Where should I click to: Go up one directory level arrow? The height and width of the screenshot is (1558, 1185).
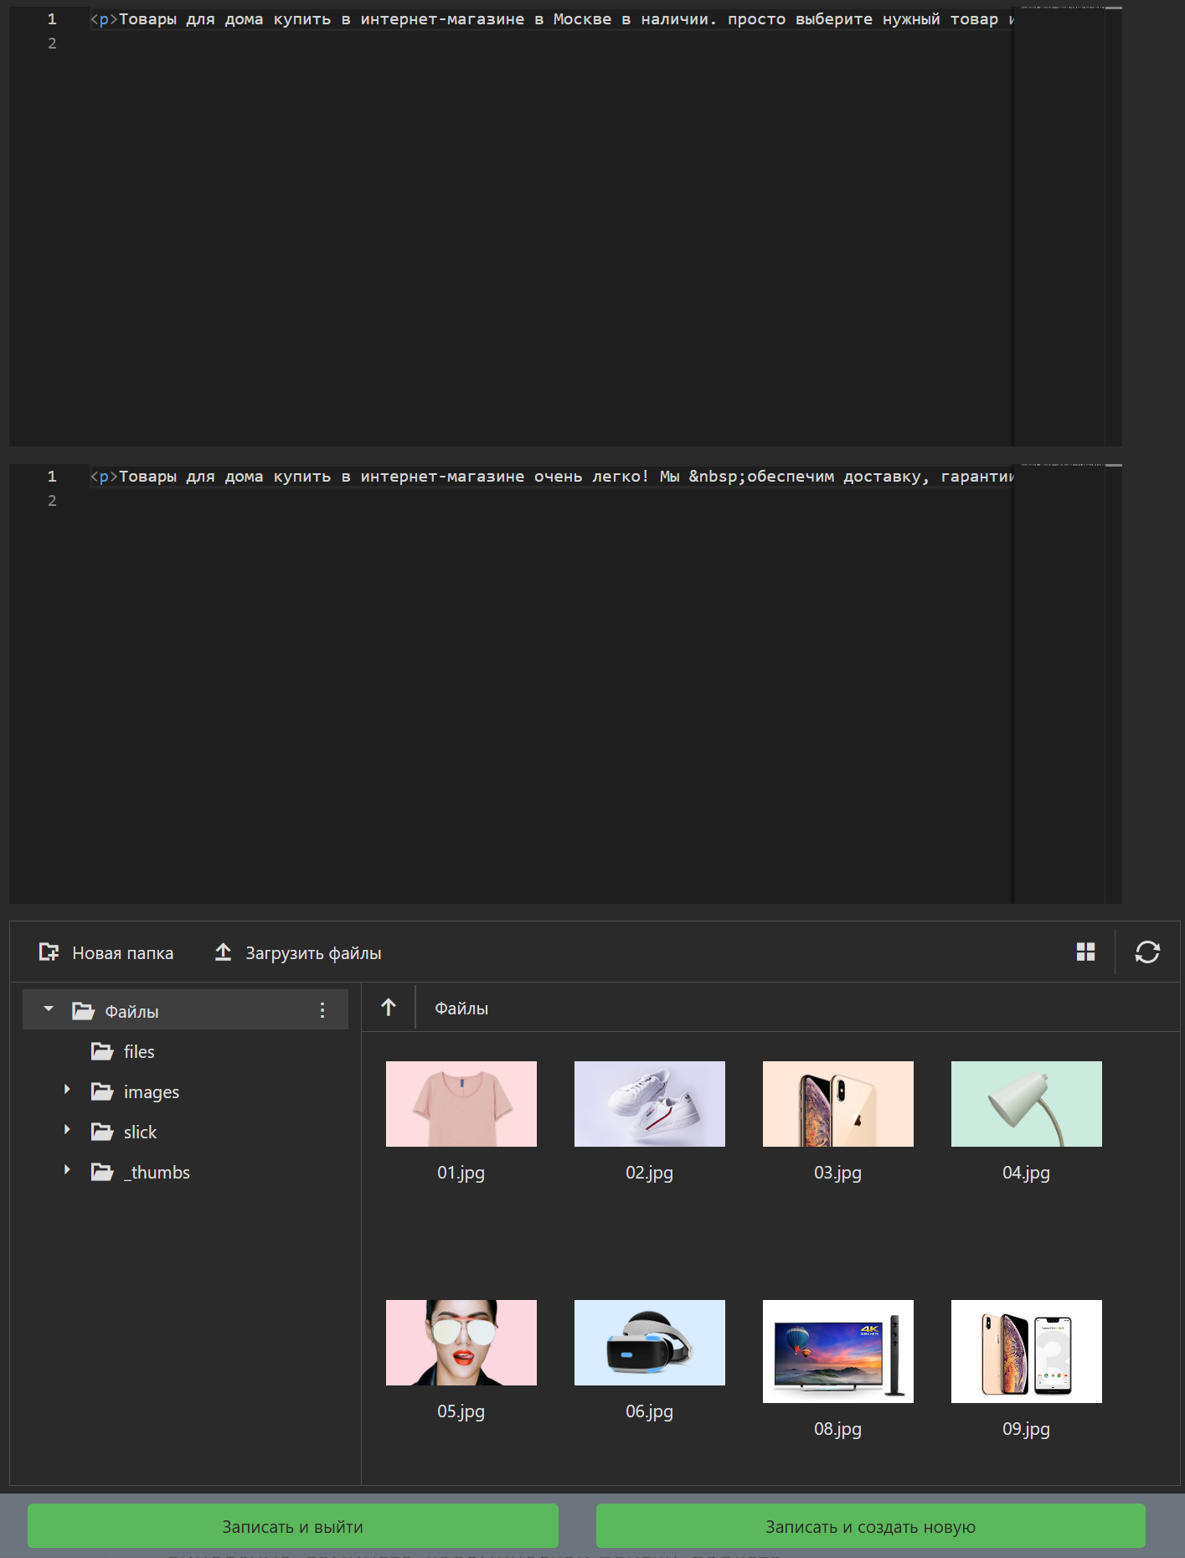click(x=389, y=1008)
